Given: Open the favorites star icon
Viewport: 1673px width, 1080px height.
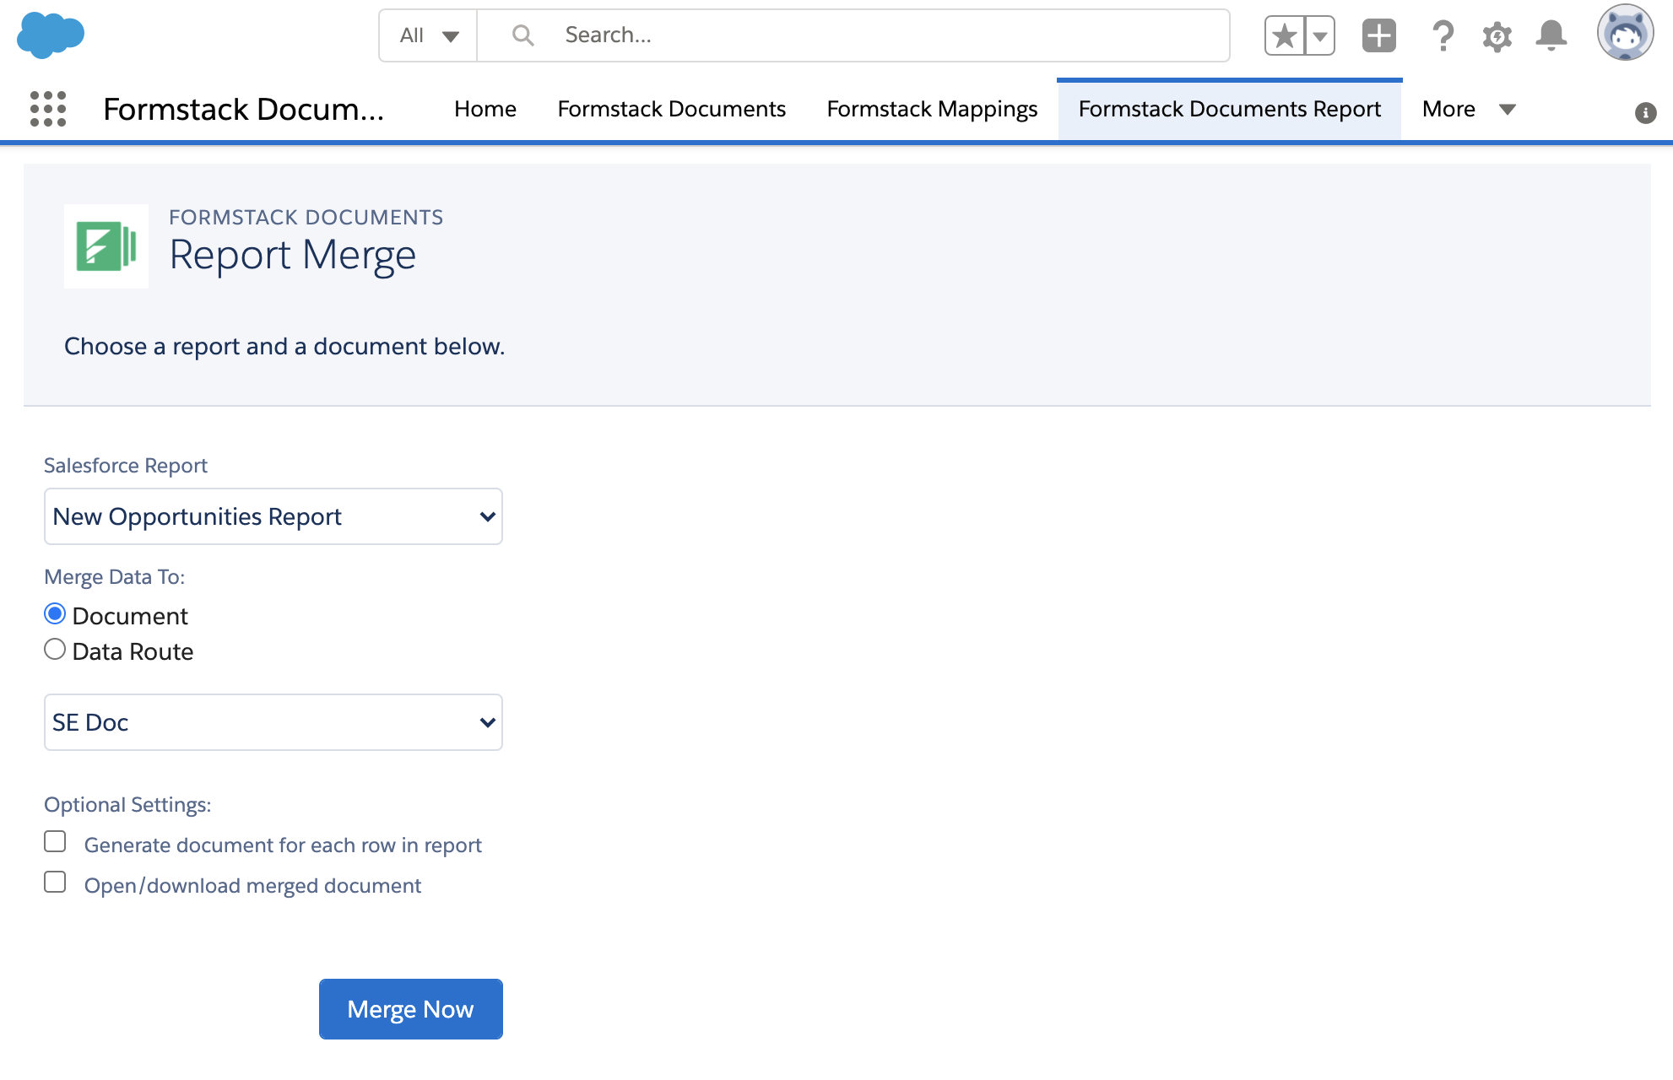Looking at the screenshot, I should pos(1284,35).
